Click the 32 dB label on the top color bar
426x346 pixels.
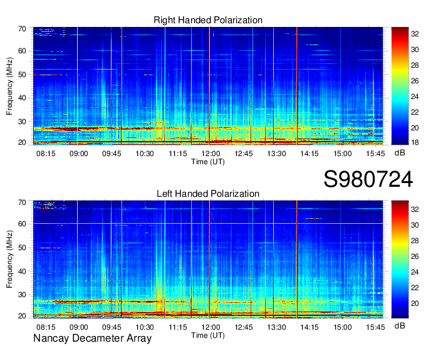(415, 34)
